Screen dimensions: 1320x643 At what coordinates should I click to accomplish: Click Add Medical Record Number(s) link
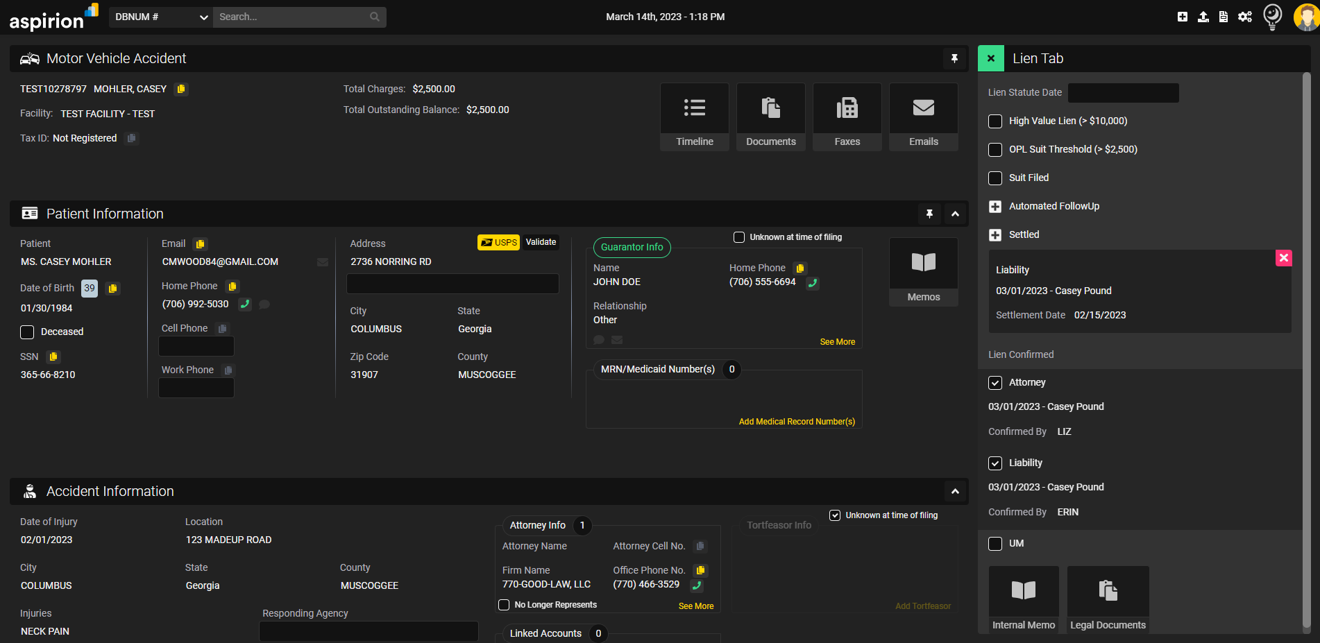tap(797, 422)
